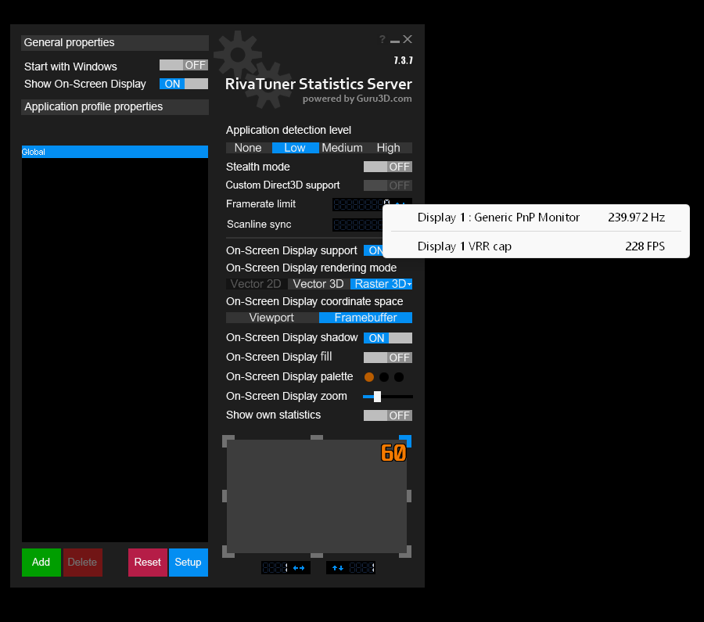
Task: Minimize the RivaTuner window
Action: [x=395, y=41]
